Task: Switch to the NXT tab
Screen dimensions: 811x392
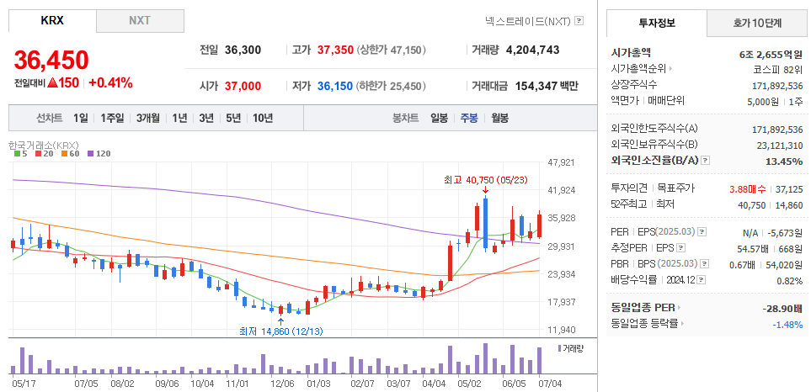Action: click(140, 21)
